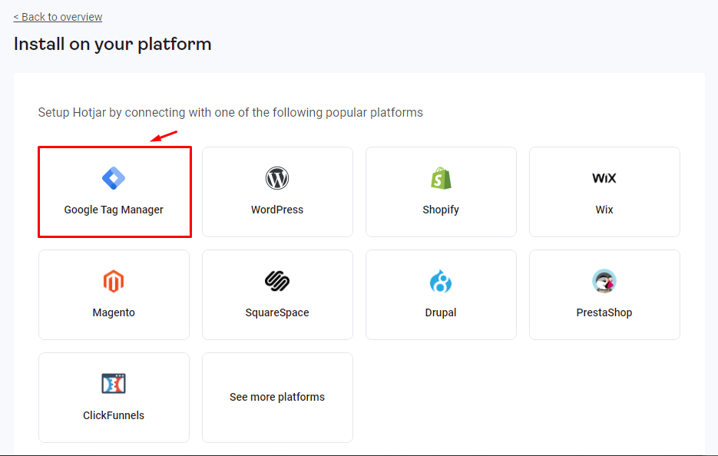Open See more platforms card
This screenshot has width=718, height=456.
tap(277, 398)
